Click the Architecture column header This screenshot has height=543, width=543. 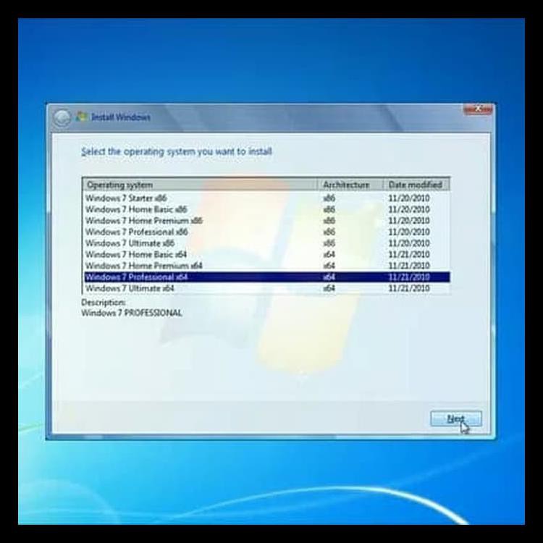(x=346, y=185)
